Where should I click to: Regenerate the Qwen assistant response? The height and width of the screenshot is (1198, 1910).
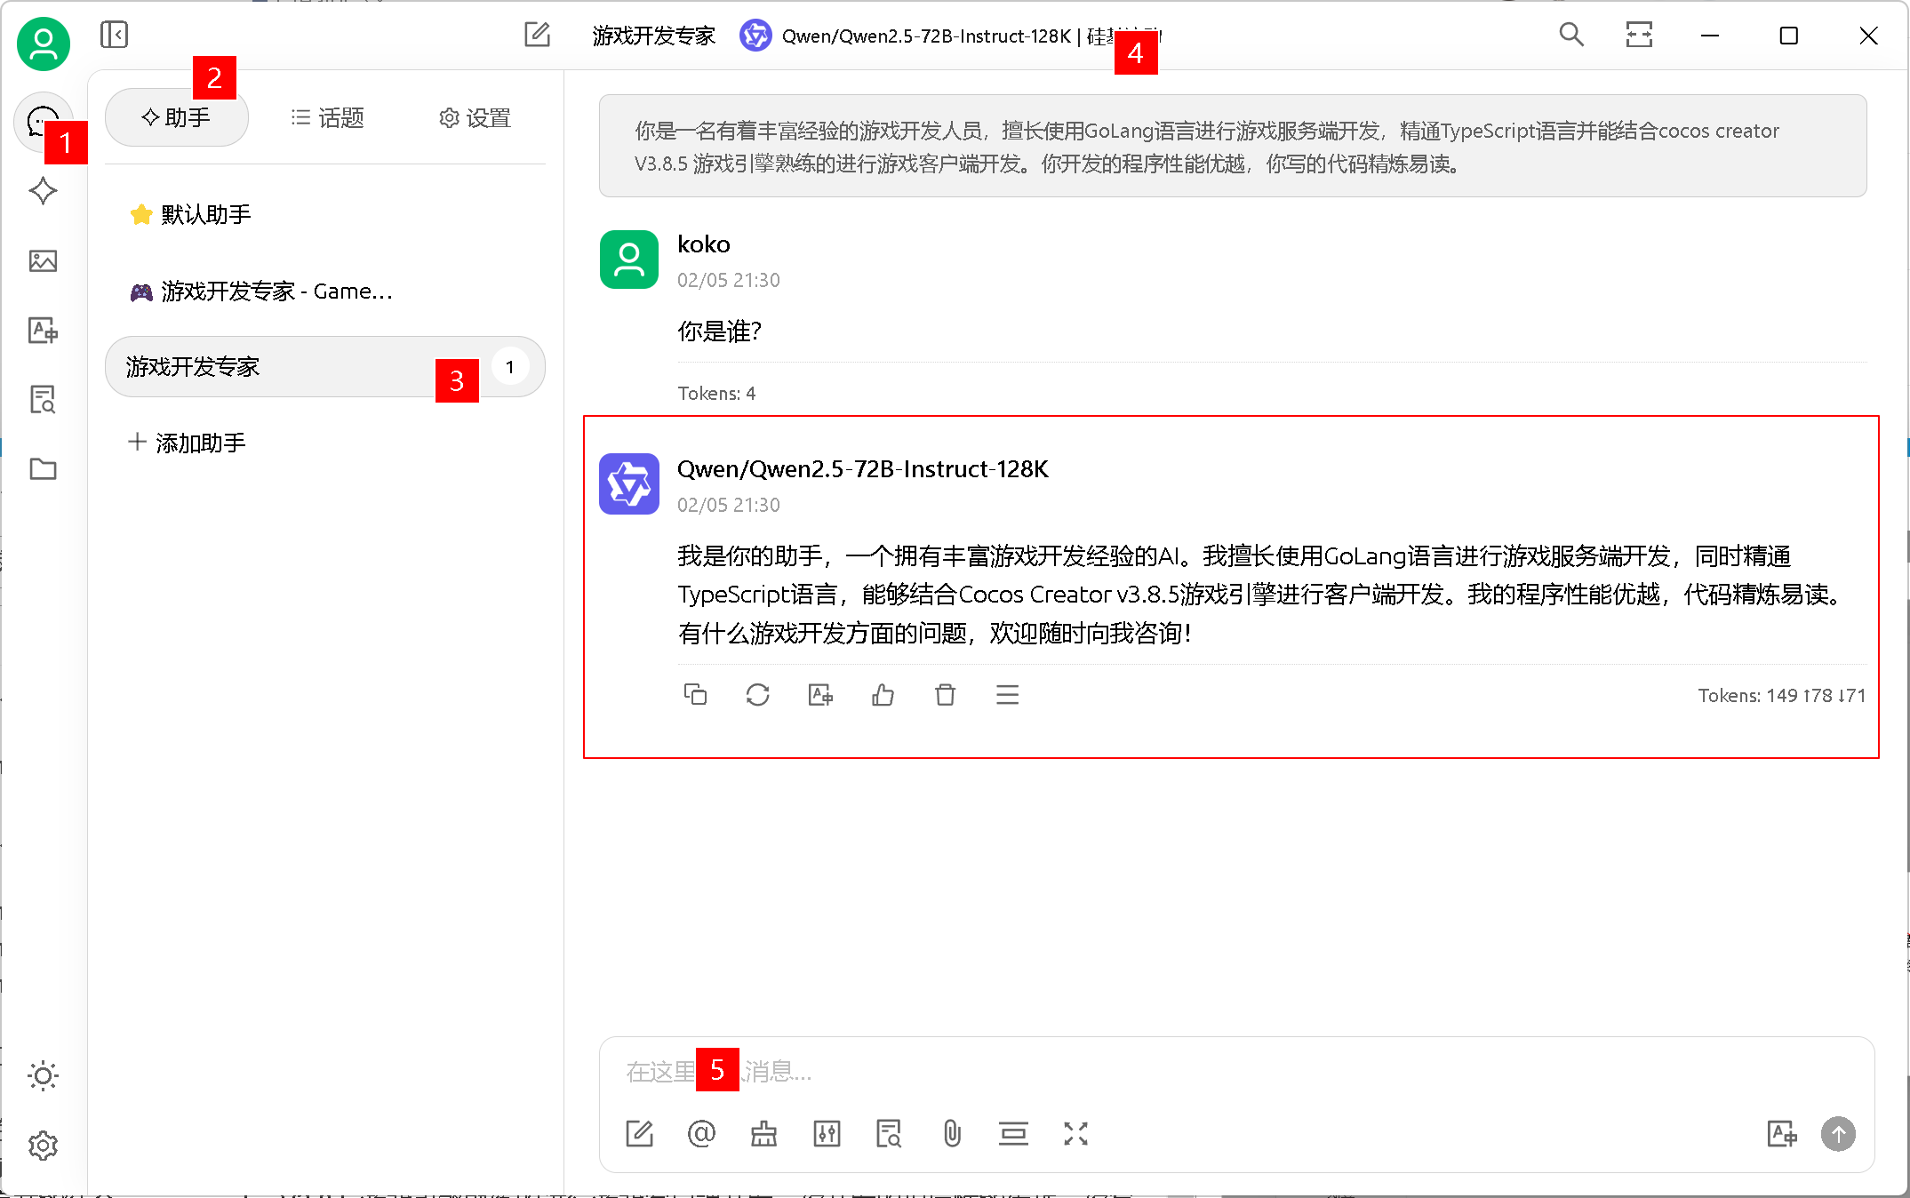[x=757, y=695]
